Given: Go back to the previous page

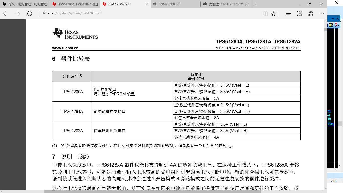Looking at the screenshot, I should pos(6,14).
